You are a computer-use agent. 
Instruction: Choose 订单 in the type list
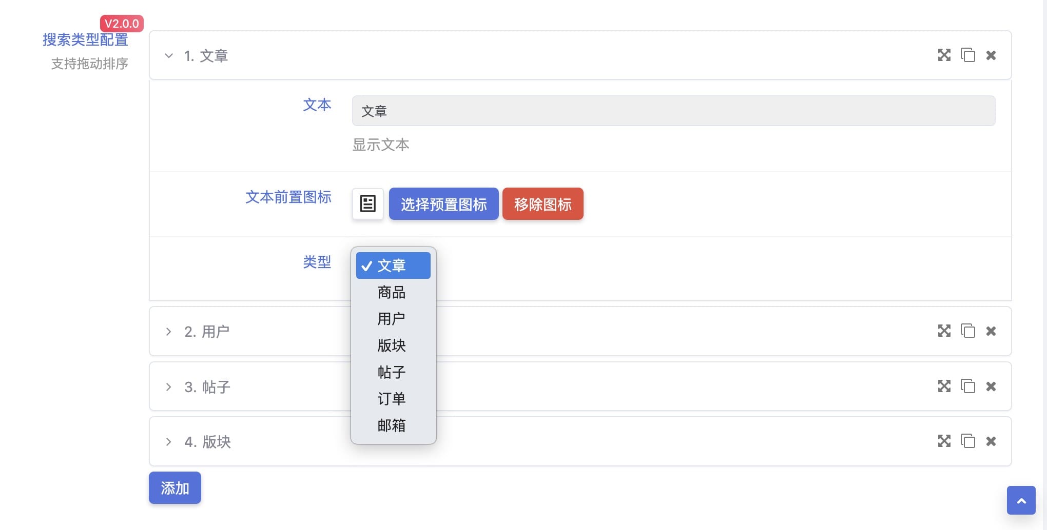(392, 398)
